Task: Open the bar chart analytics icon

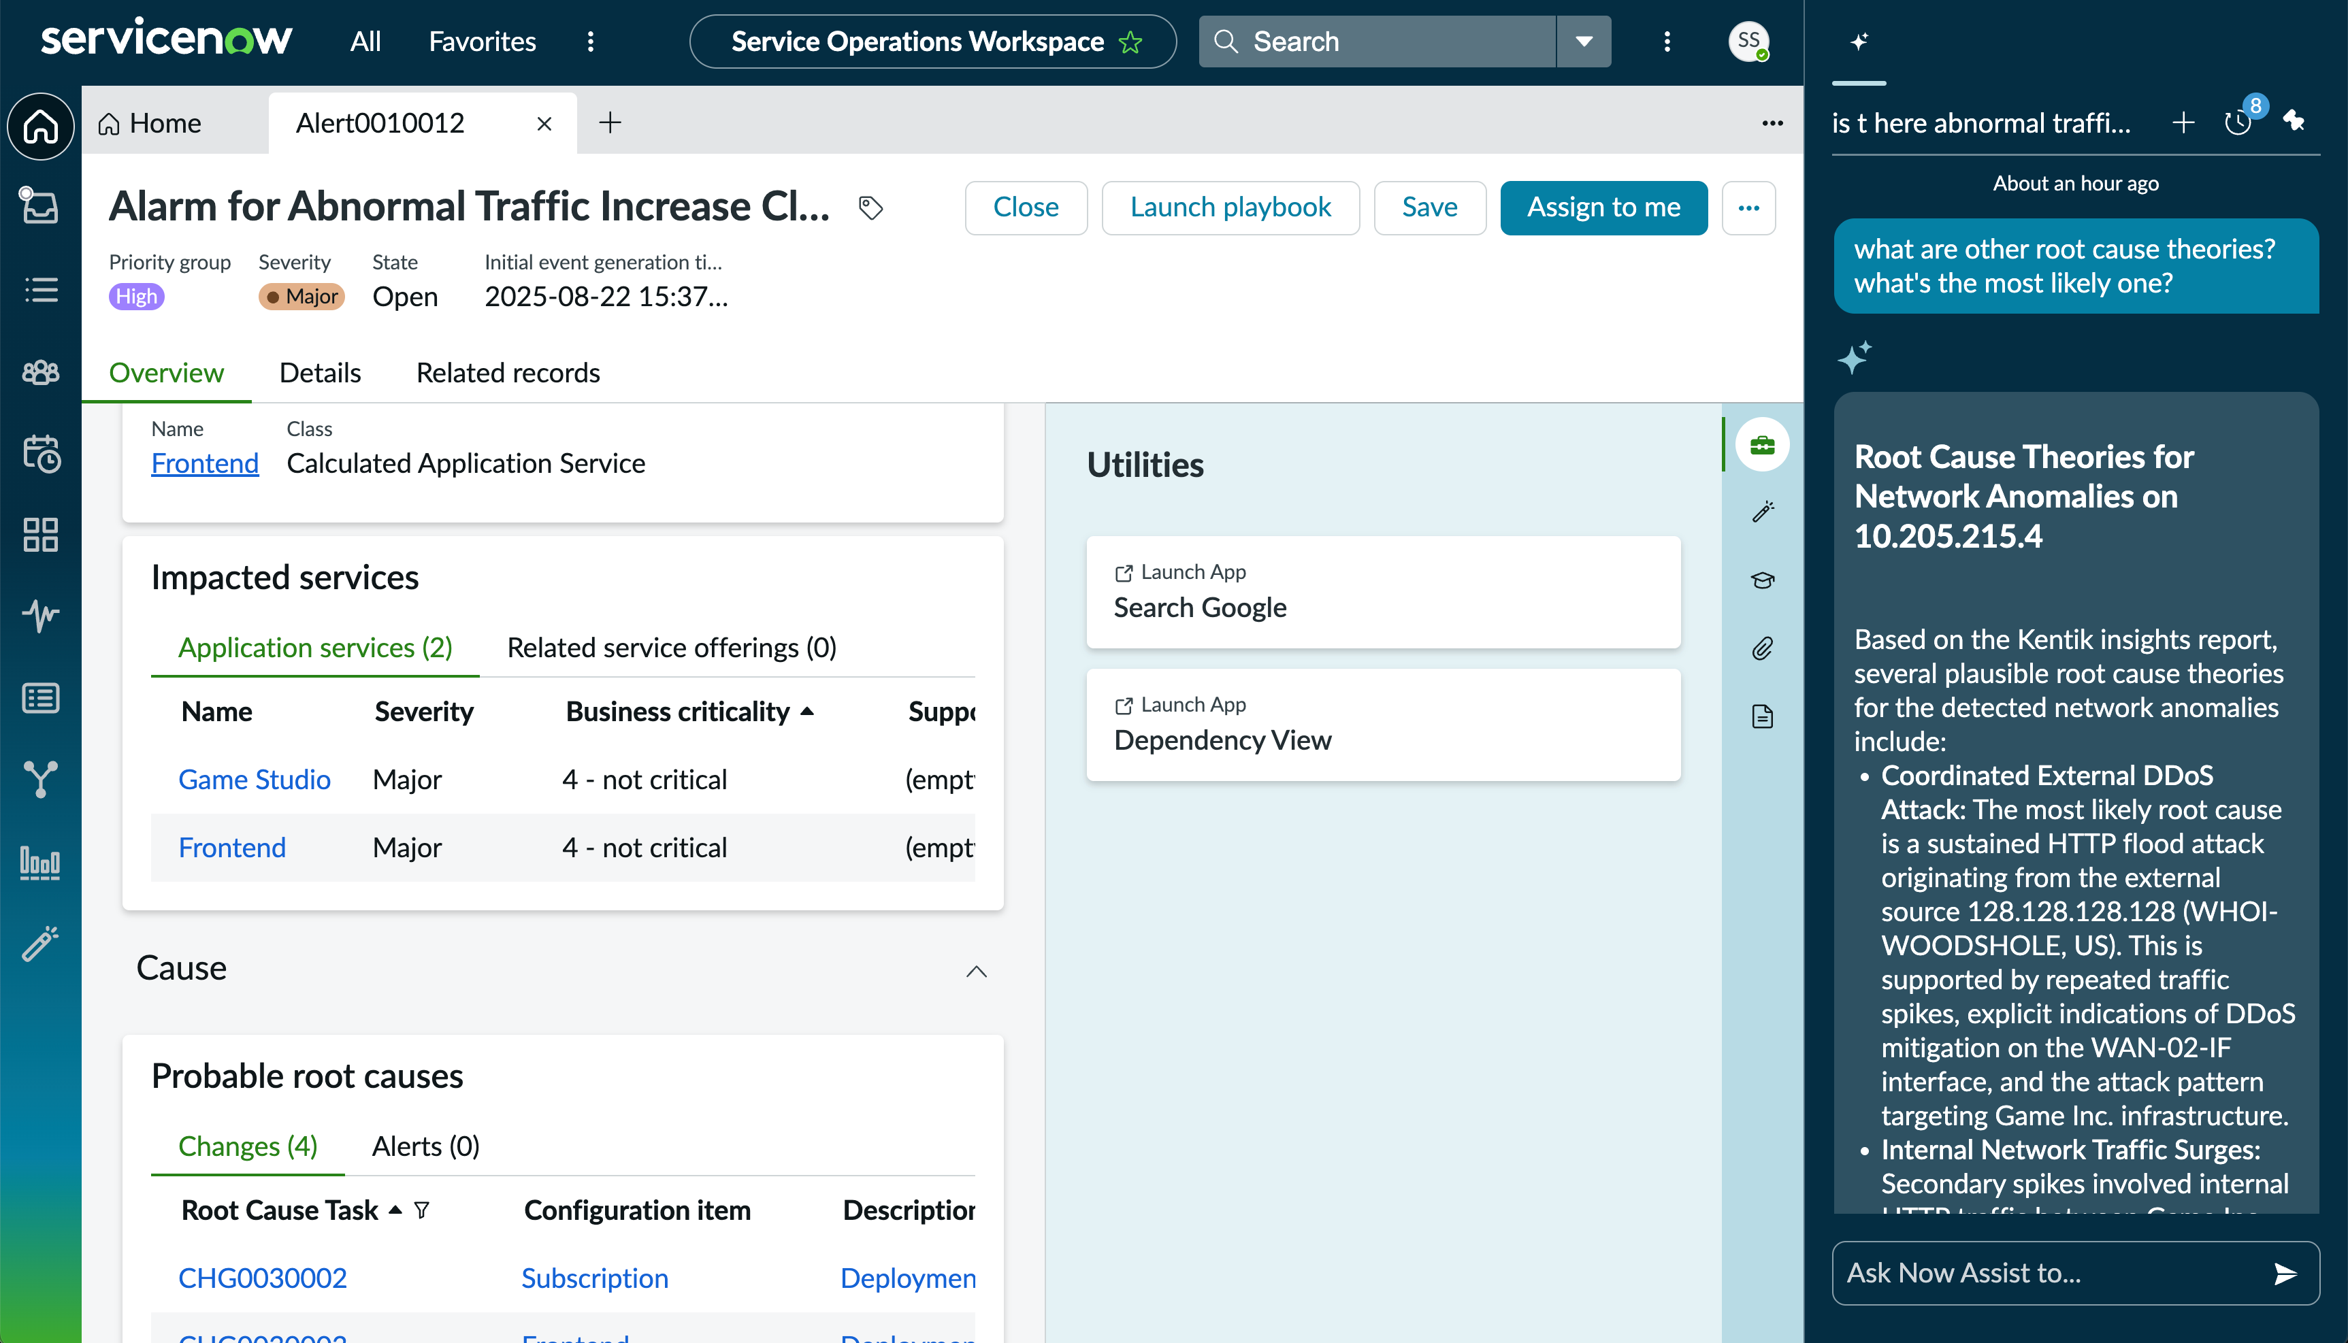Action: point(41,863)
